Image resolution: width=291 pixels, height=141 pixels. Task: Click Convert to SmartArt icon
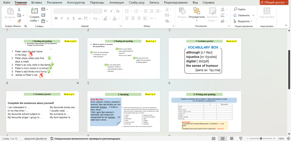pyautogui.click(x=167, y=21)
